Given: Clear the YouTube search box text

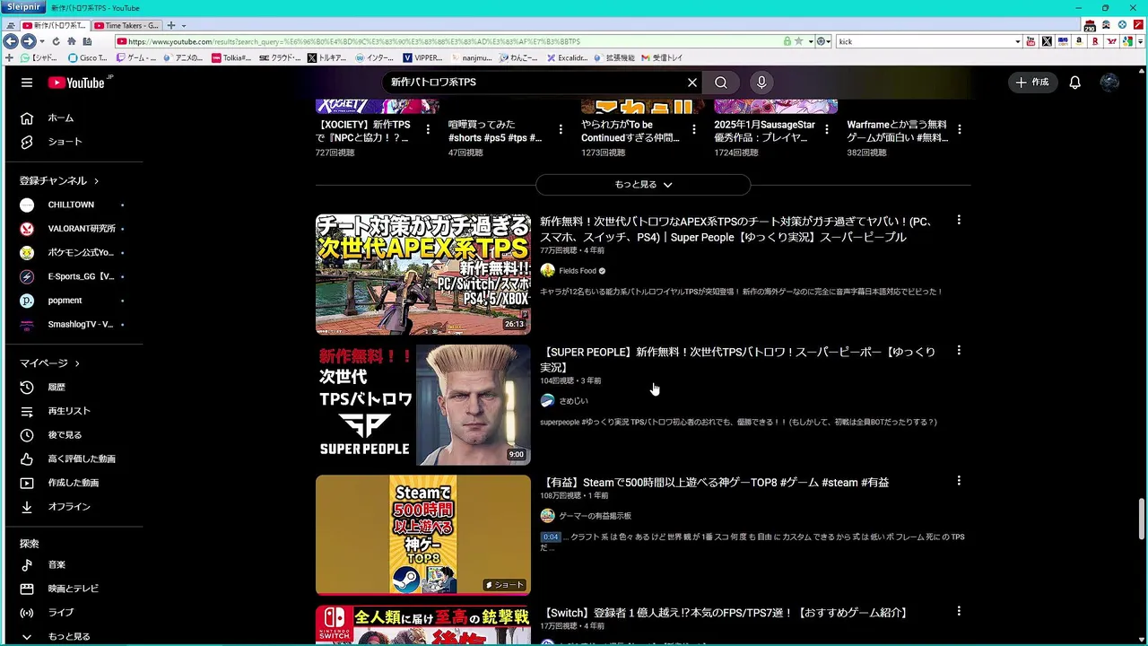Looking at the screenshot, I should [x=692, y=83].
